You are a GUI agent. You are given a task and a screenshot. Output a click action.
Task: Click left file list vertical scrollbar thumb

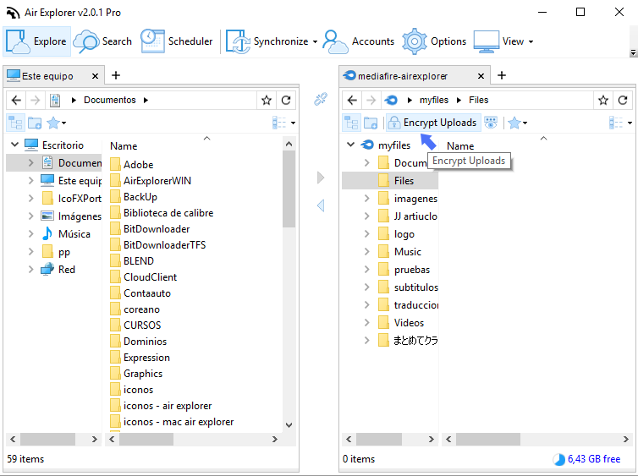click(289, 189)
